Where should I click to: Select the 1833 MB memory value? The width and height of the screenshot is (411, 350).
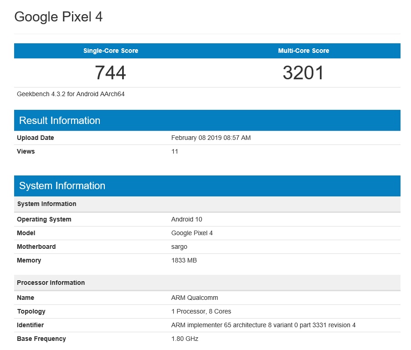[184, 260]
